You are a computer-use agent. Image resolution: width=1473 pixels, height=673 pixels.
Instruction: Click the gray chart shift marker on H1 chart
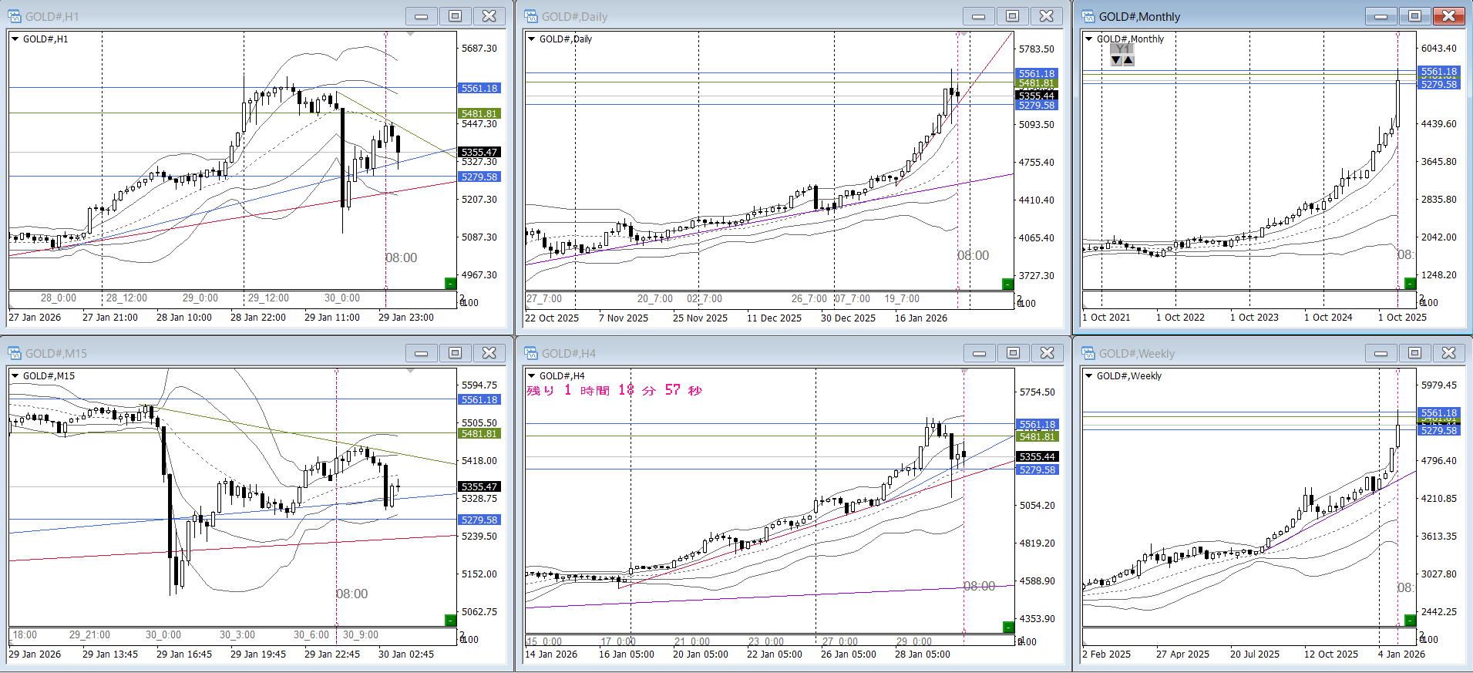pos(410,34)
